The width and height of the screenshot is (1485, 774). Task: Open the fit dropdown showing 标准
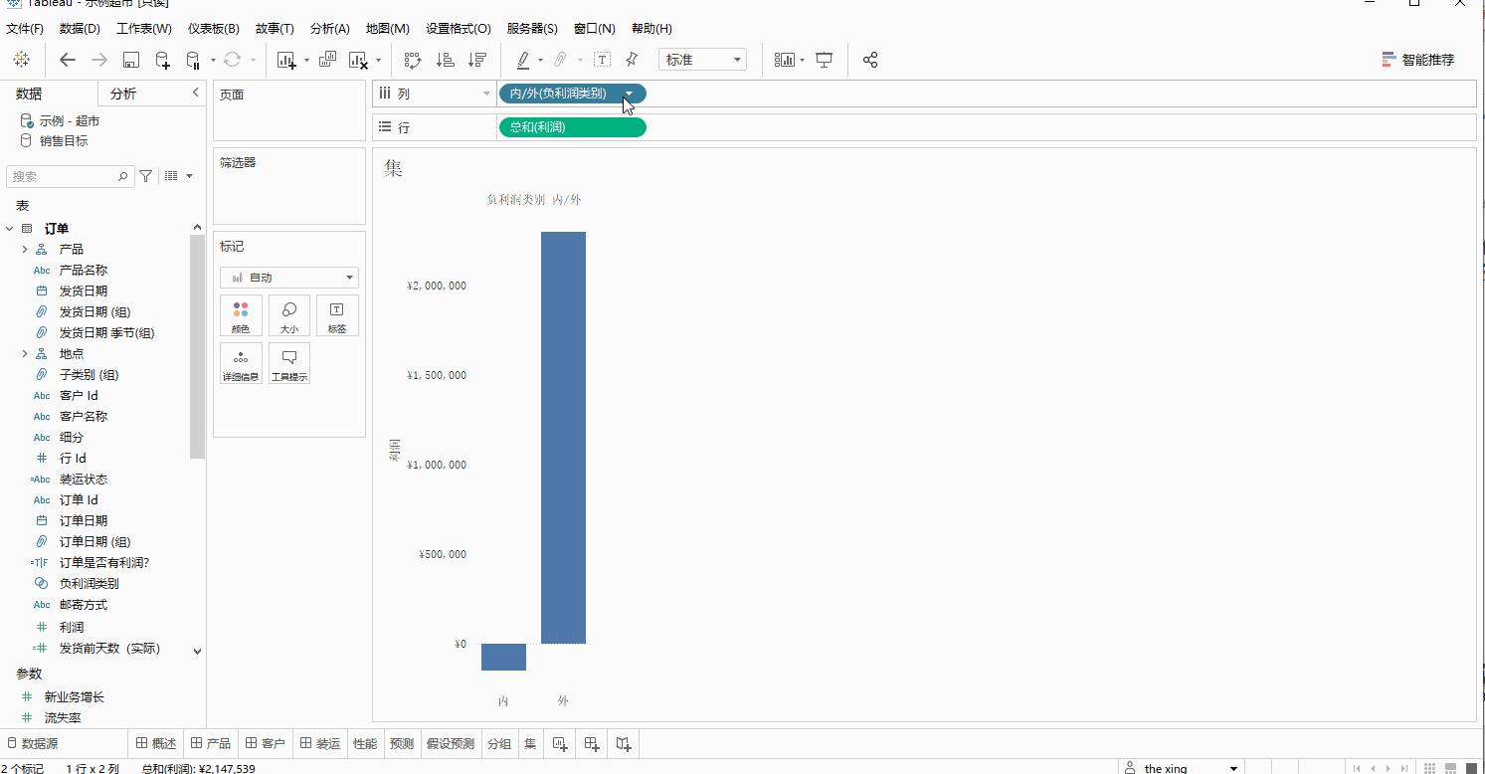(702, 60)
